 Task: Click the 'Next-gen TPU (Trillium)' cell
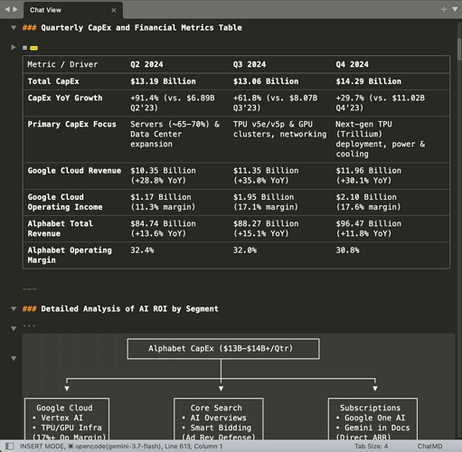[x=381, y=139]
